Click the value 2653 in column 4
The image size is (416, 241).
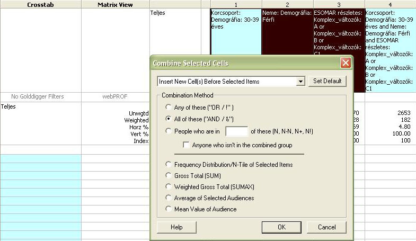point(404,113)
